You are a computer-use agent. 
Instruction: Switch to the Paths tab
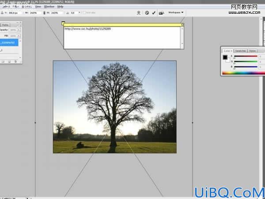pyautogui.click(x=5, y=25)
